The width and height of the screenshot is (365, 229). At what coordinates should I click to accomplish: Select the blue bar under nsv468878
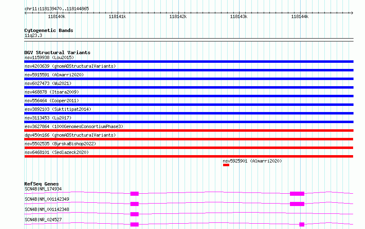pos(189,96)
